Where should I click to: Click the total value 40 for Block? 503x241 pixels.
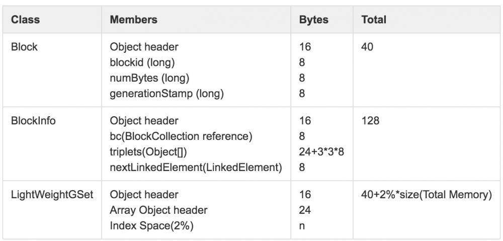(x=367, y=47)
